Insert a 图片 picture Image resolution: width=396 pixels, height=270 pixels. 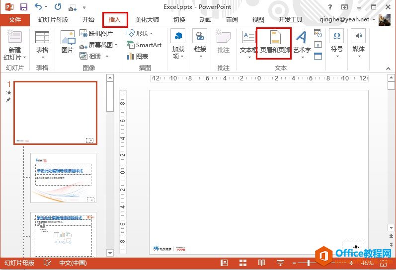click(68, 42)
